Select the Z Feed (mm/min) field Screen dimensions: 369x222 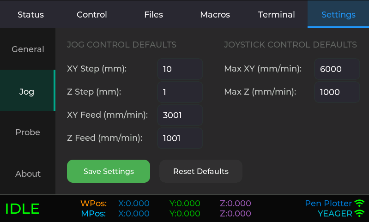click(x=180, y=138)
